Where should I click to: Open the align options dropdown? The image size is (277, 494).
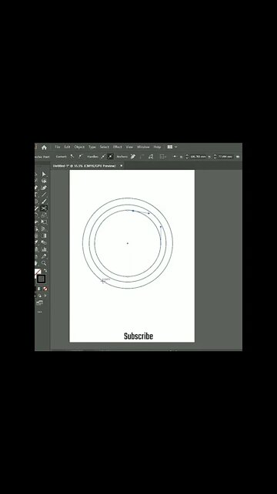point(162,156)
